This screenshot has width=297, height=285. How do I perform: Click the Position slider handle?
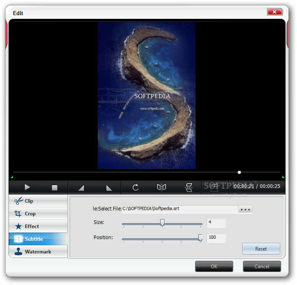(x=200, y=237)
